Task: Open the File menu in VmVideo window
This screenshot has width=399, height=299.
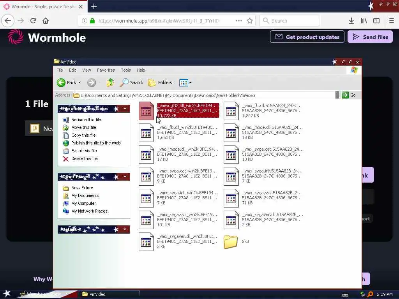Action: coord(60,70)
